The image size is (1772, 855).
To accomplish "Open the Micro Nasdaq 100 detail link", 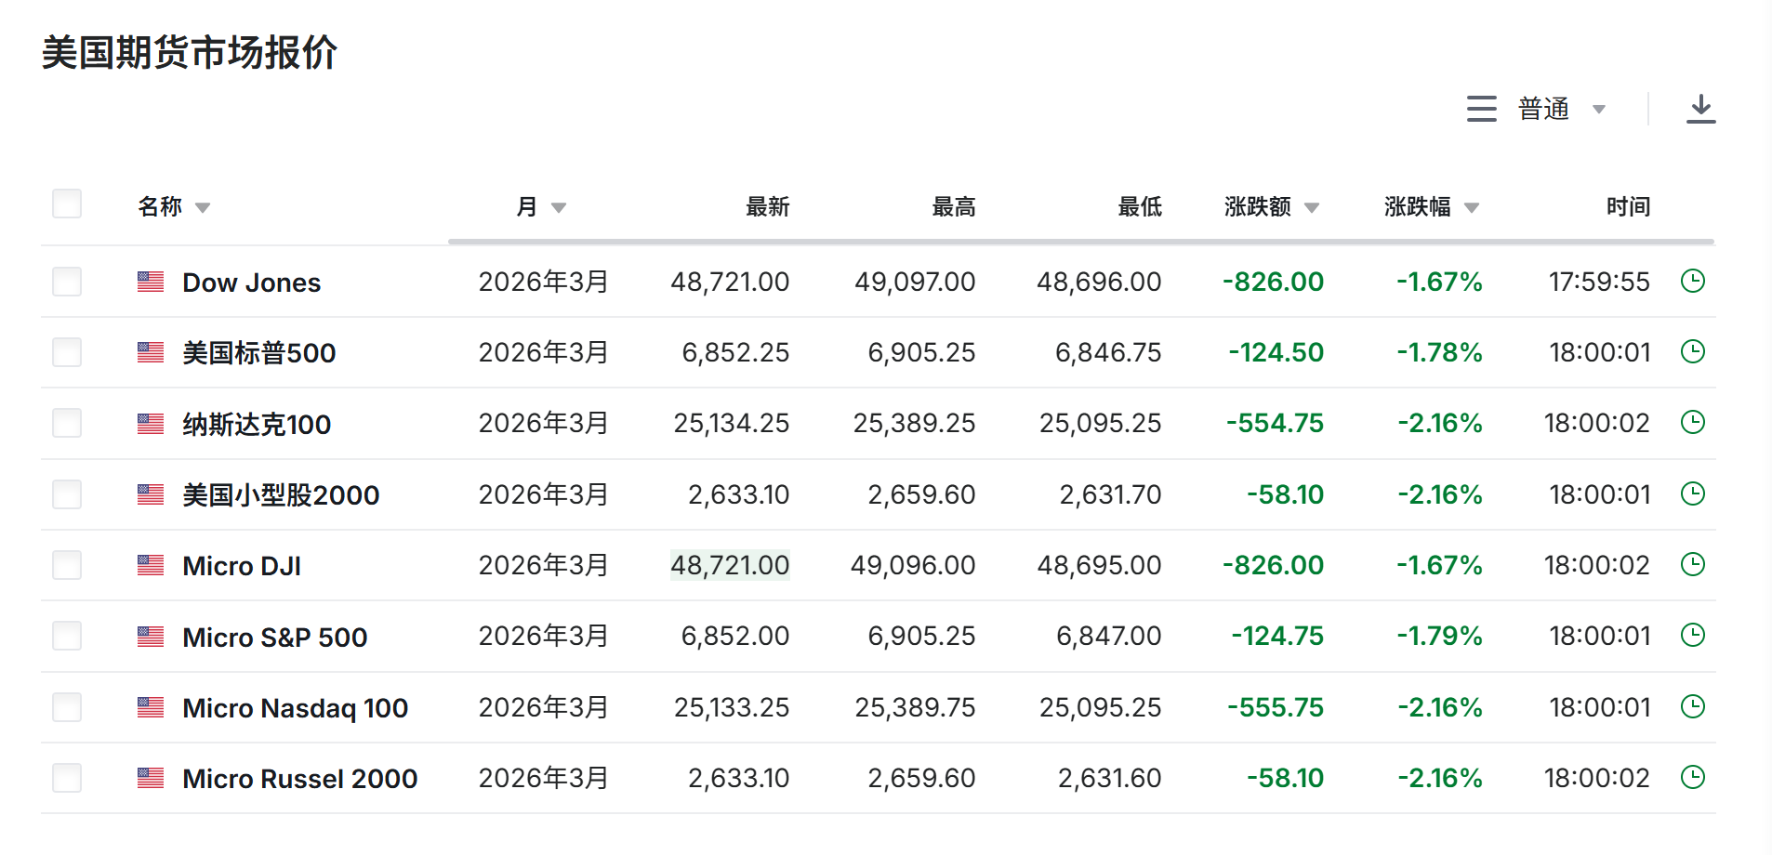I will 294,706.
